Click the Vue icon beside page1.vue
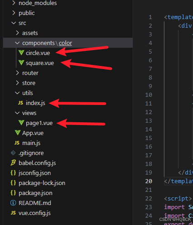The image size is (193, 225). click(x=21, y=123)
